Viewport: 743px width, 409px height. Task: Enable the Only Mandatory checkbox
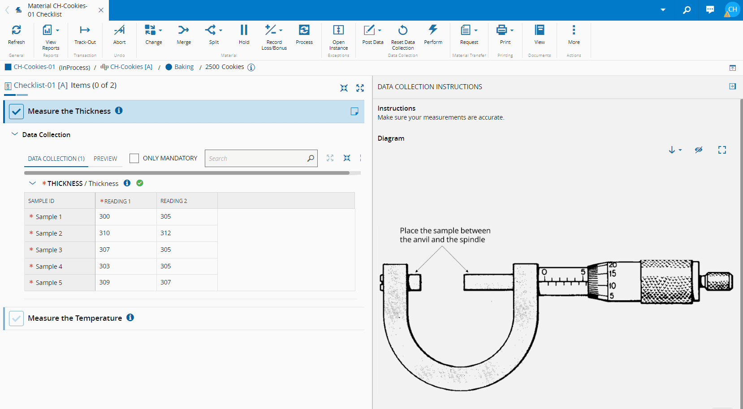pos(134,158)
